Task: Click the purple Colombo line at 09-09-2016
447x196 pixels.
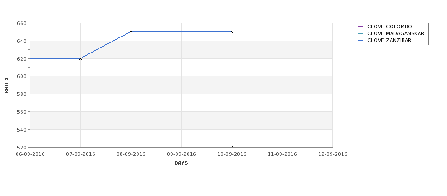Action: coord(181,147)
